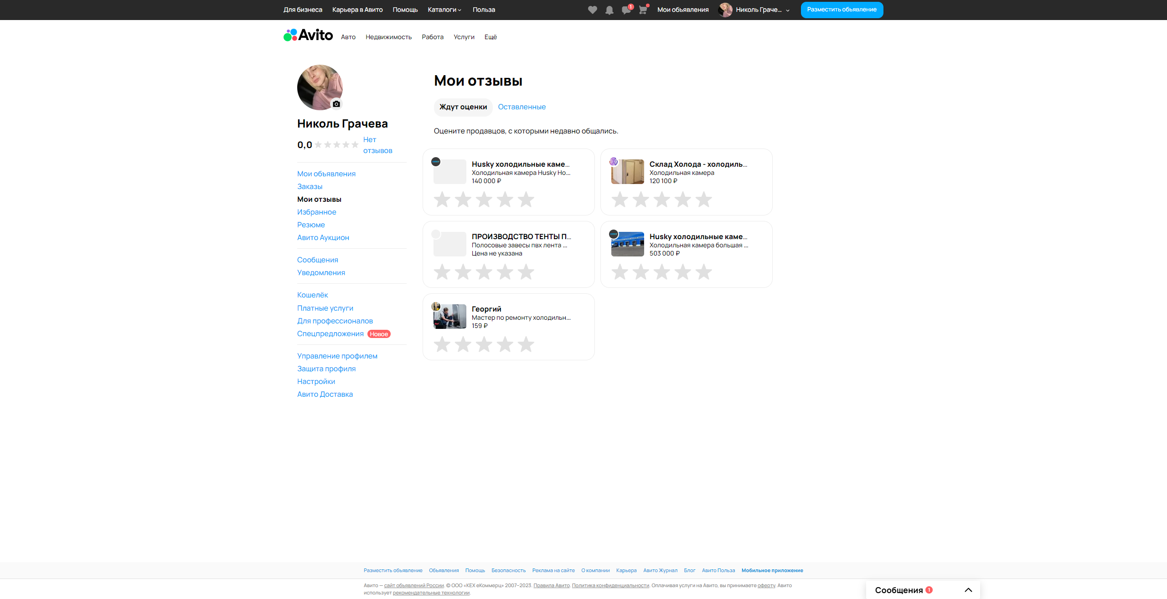Open Карьера в Авито link
This screenshot has width=1167, height=599.
(357, 10)
